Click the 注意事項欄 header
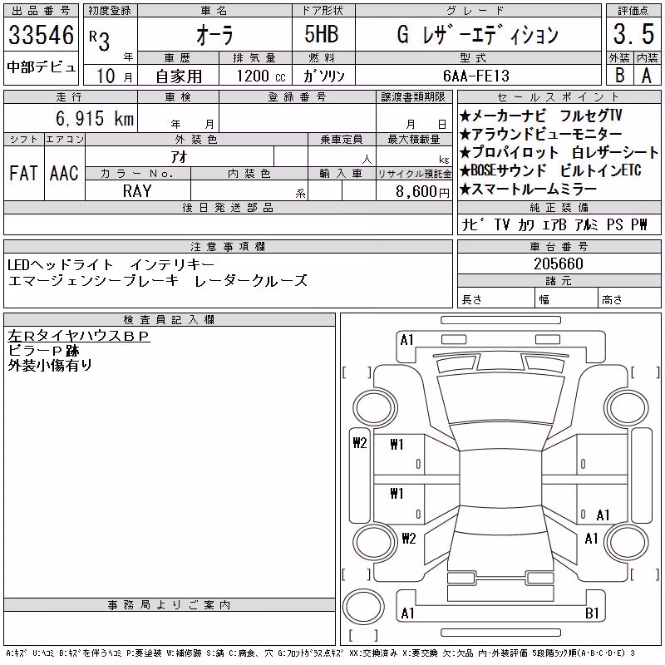 (228, 246)
